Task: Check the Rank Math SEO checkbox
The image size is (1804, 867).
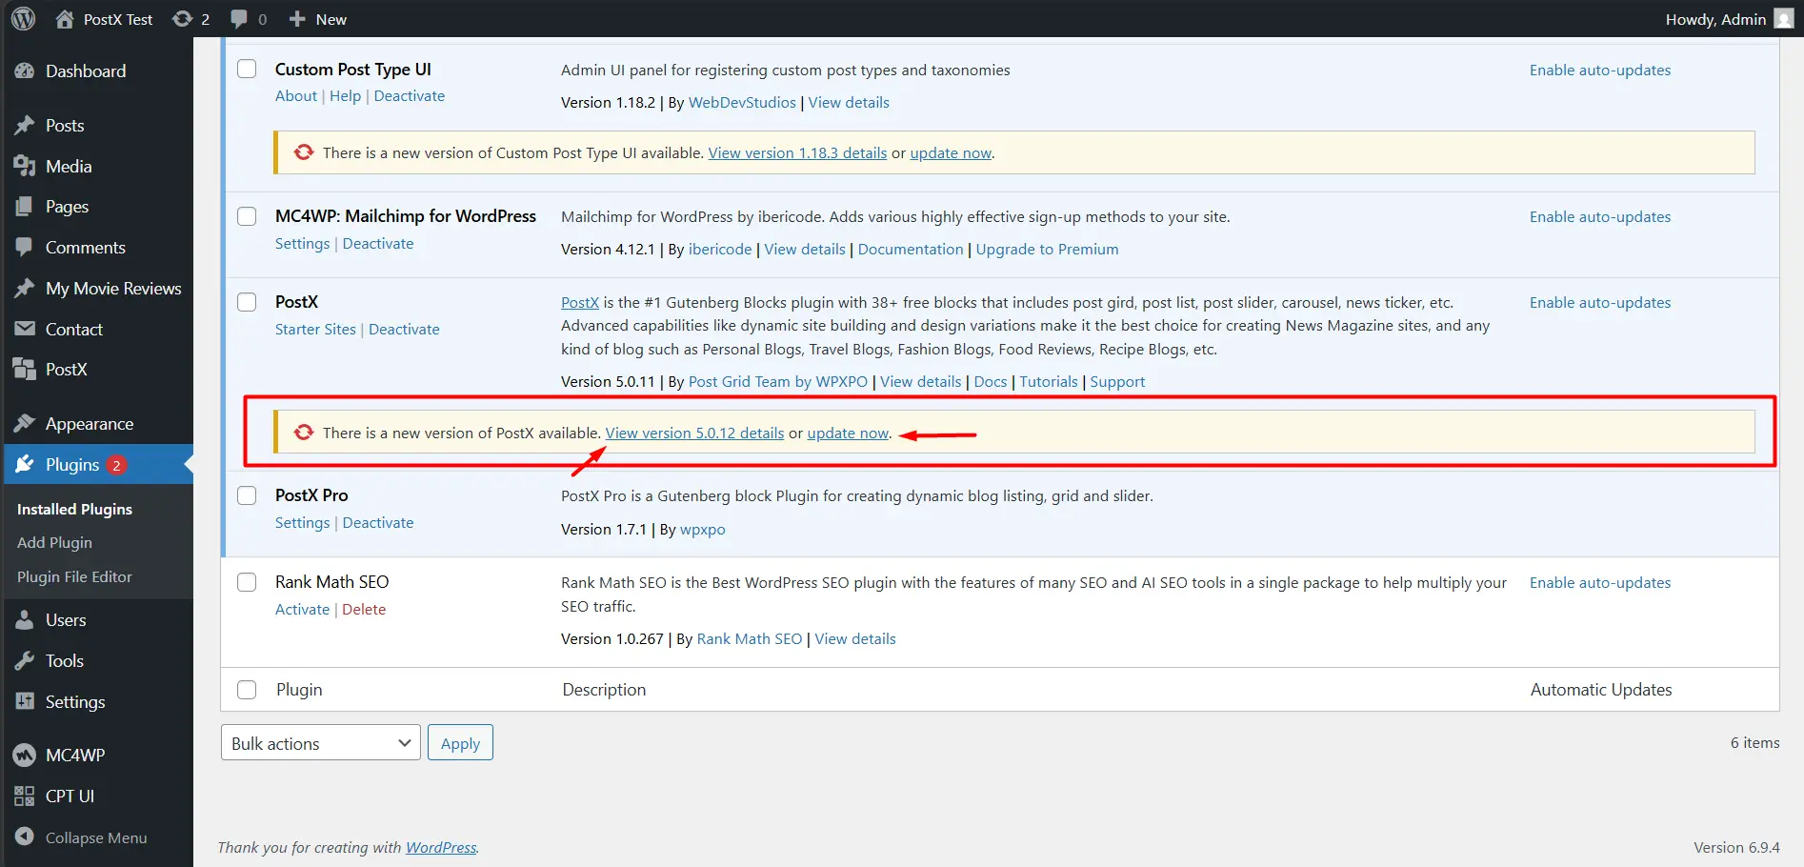Action: [247, 582]
